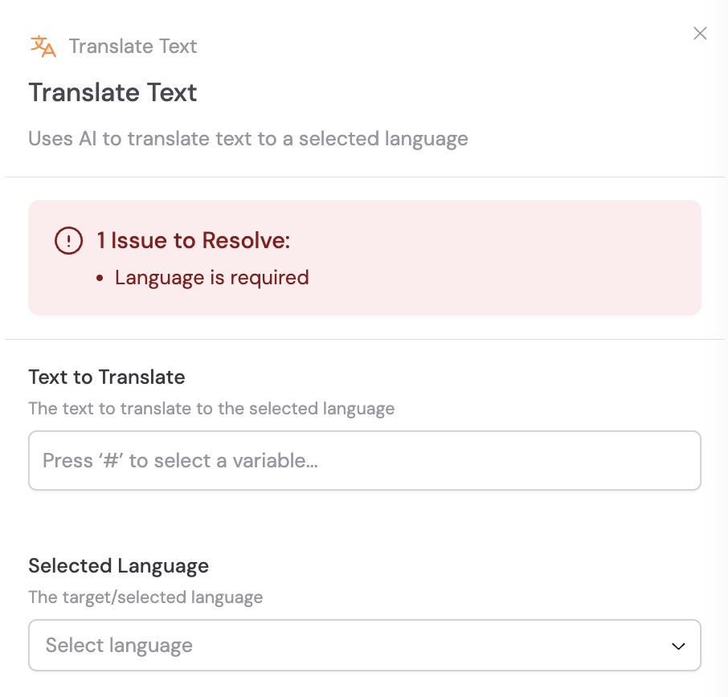728x697 pixels.
Task: Click the dropdown chevron on Select language field
Action: pyautogui.click(x=678, y=645)
